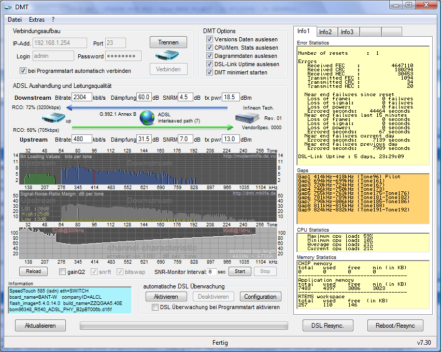Uncheck 'DMT minimiert starten' option
Viewport: 441px width, 352px height.
click(x=209, y=72)
